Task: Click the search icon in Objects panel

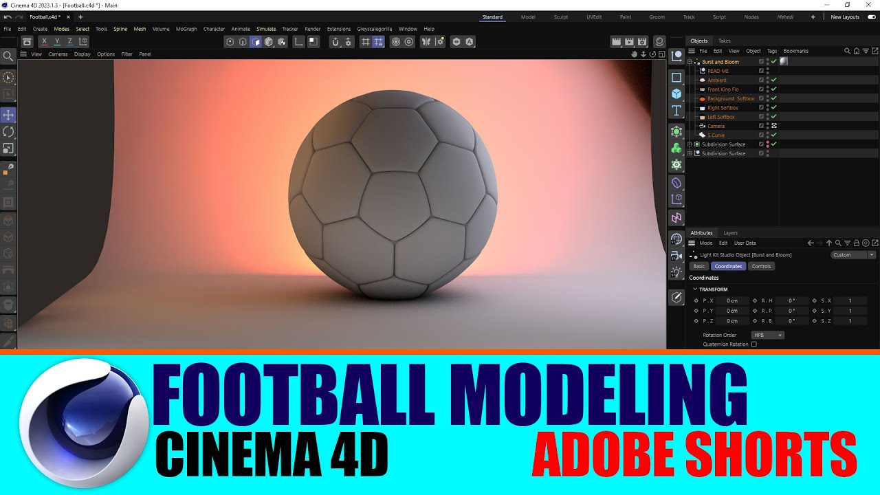Action: [x=848, y=51]
